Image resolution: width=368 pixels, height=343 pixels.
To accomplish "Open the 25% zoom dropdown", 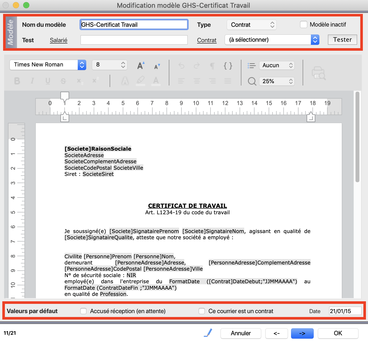I will pos(277,81).
